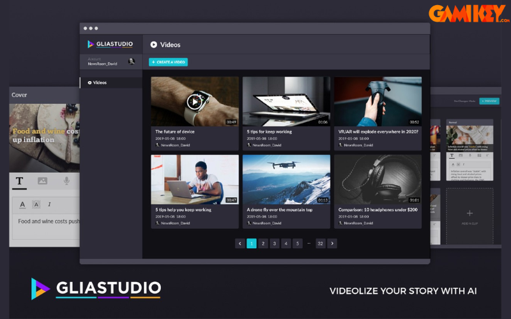Click title 'A drone fly over the mountain top'
The width and height of the screenshot is (511, 319).
(280, 210)
